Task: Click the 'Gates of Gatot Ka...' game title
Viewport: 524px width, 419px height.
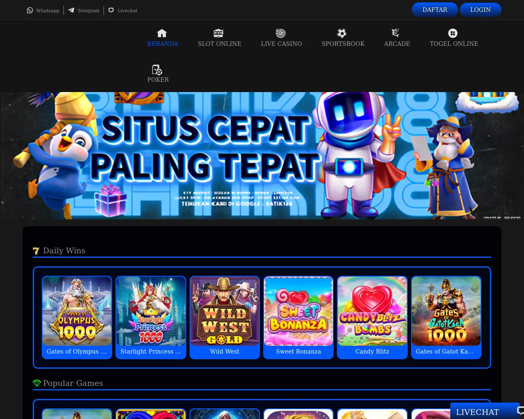Action: (x=445, y=351)
